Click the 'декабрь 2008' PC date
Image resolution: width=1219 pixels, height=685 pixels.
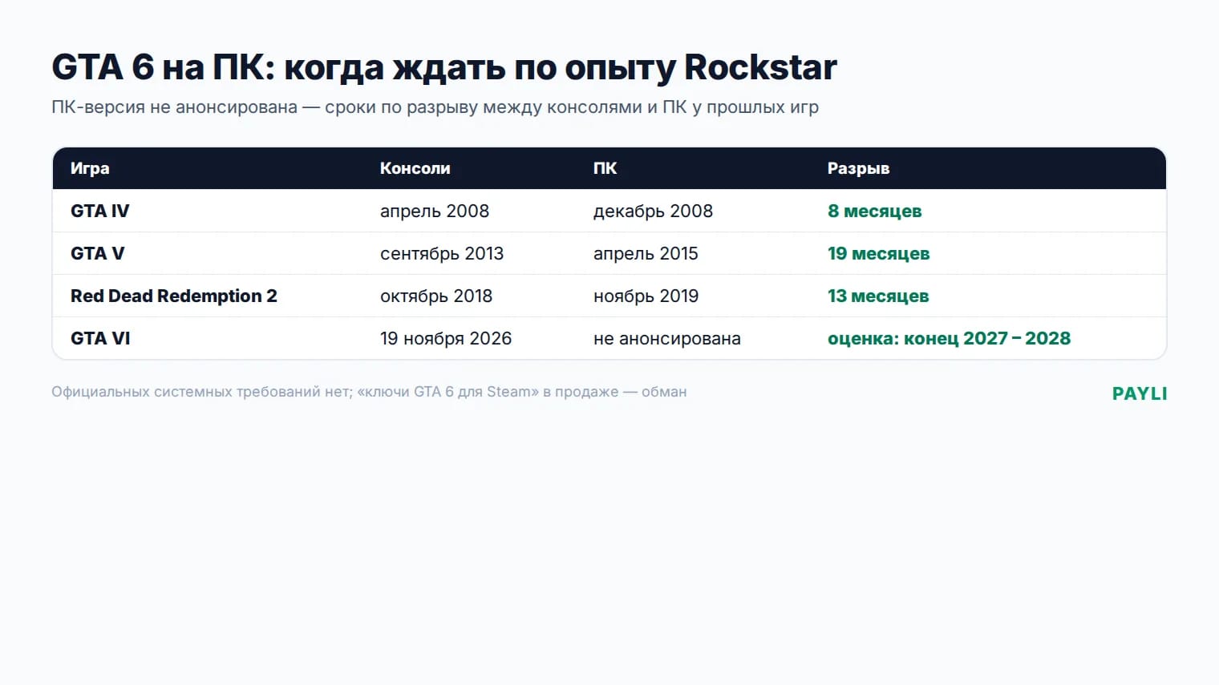pyautogui.click(x=653, y=212)
